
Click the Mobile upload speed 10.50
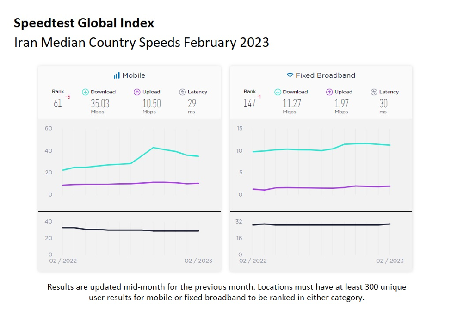point(152,103)
